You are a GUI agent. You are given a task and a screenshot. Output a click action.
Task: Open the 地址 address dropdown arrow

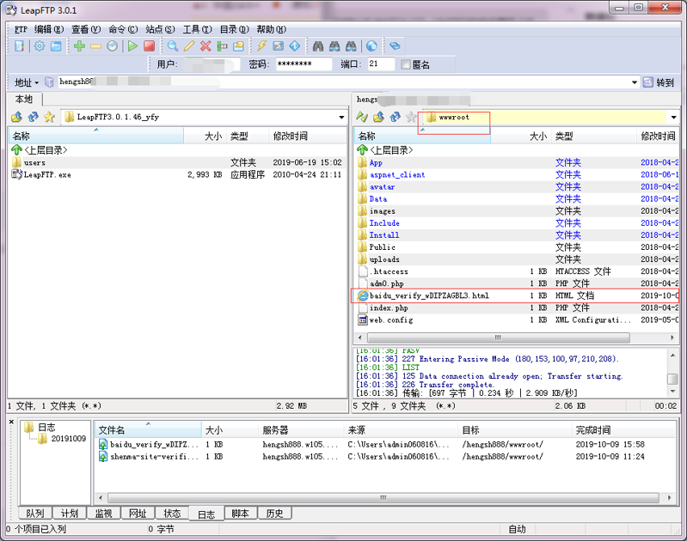click(x=36, y=82)
